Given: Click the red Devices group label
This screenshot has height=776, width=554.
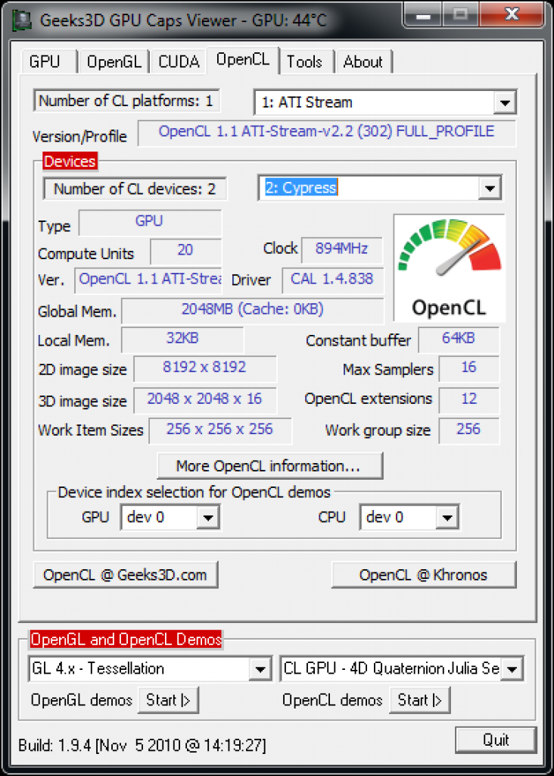Looking at the screenshot, I should (x=70, y=161).
